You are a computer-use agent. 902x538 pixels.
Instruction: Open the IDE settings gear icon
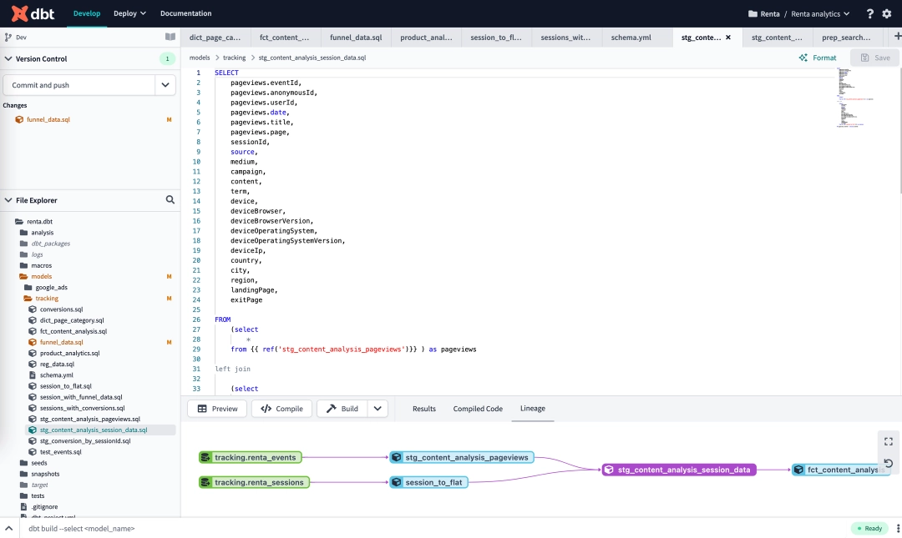(888, 13)
